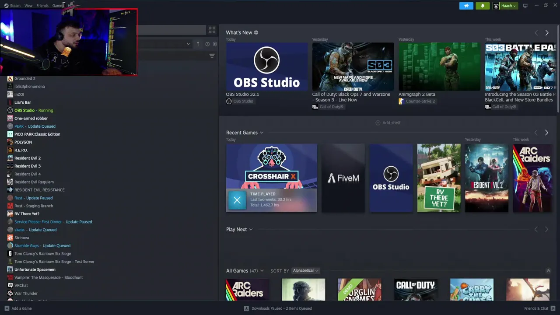Open the View menu
The image size is (560, 315).
pyautogui.click(x=28, y=6)
